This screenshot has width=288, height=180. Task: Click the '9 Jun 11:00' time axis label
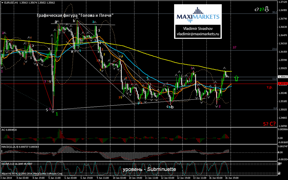103,178
